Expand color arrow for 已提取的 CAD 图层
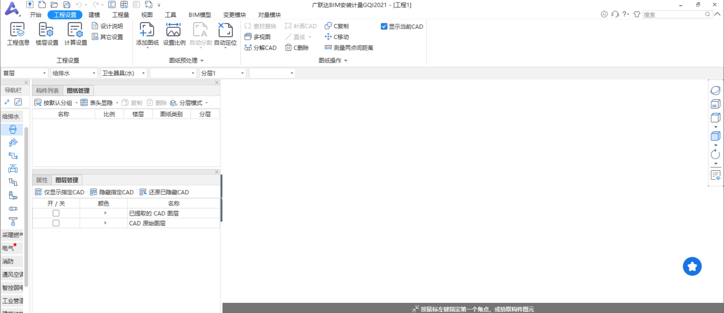Screen dimensions: 724x313 click(105, 213)
